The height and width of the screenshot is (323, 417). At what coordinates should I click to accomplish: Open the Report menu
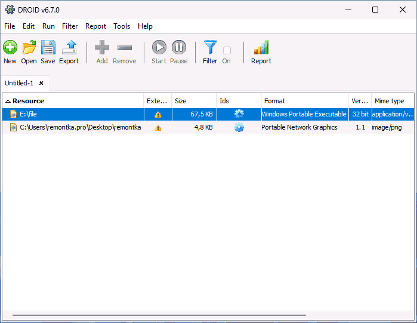tap(95, 26)
